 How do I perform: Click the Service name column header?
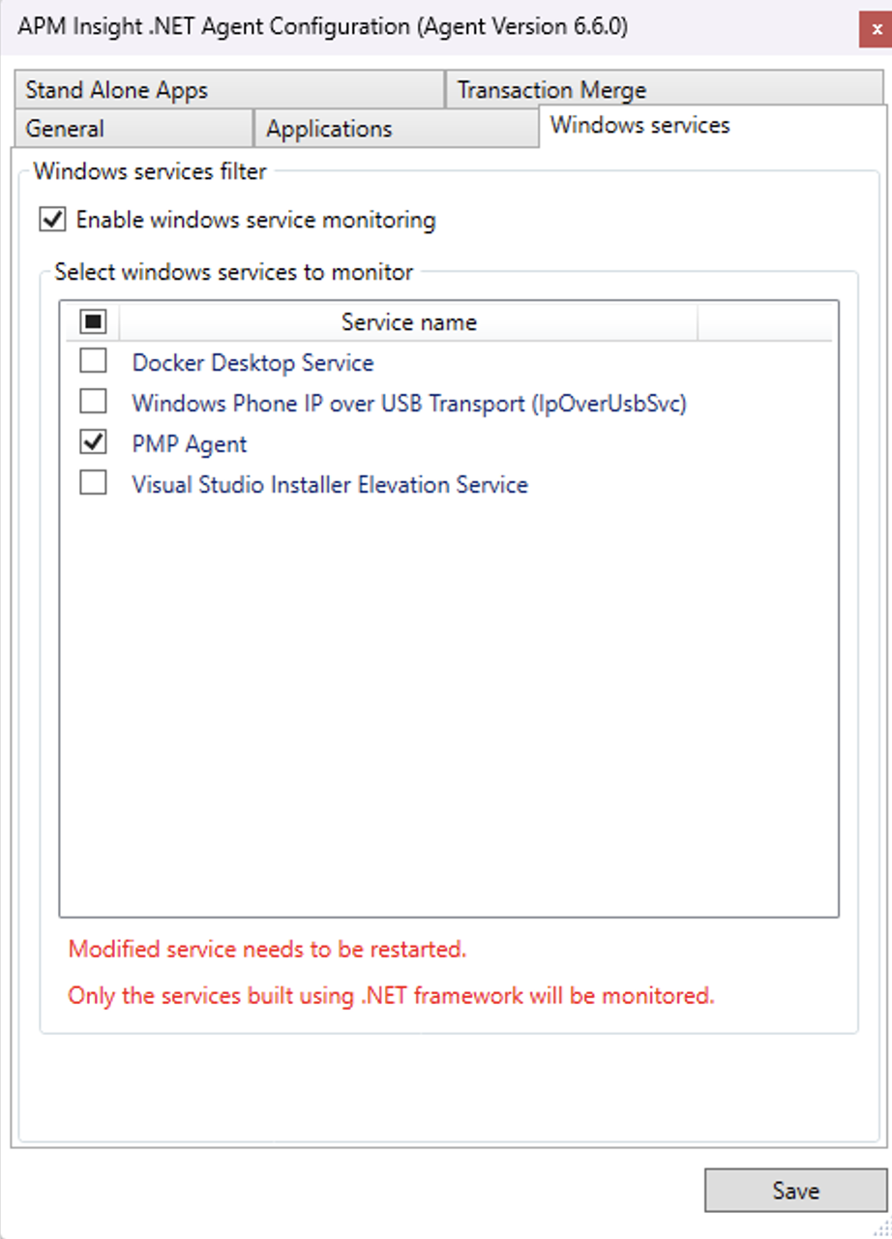click(408, 321)
